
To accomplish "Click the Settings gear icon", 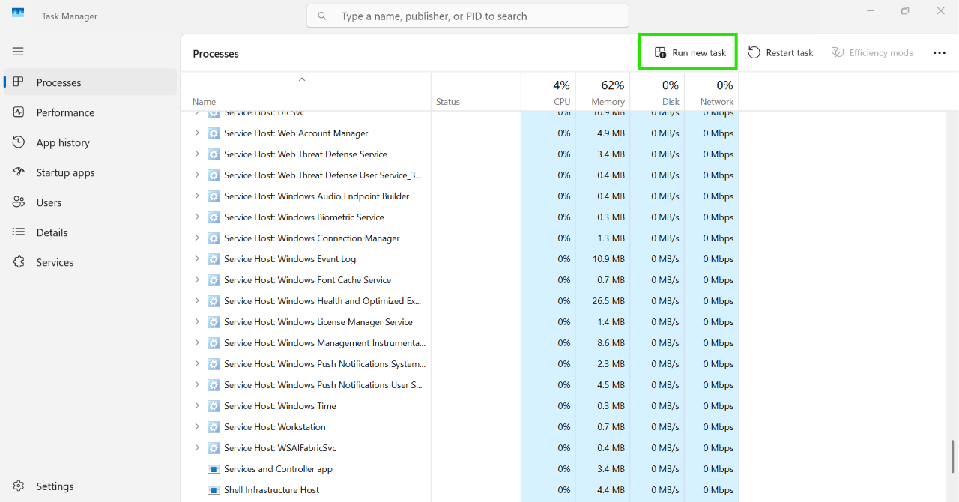I will (19, 486).
